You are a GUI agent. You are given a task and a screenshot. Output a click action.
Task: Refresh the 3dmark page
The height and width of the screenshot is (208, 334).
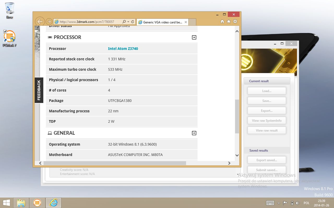click(133, 22)
